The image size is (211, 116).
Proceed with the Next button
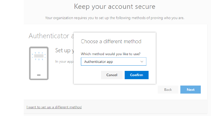190,89
